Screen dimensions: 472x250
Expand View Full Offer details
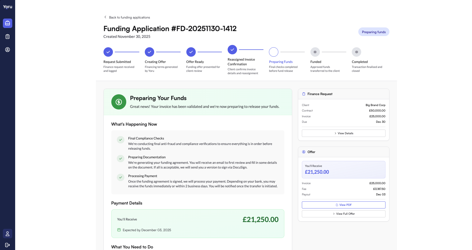click(343, 214)
